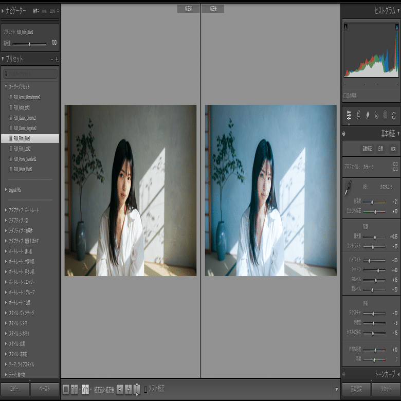Open the プロファイル カラー dropdown

coord(368,167)
